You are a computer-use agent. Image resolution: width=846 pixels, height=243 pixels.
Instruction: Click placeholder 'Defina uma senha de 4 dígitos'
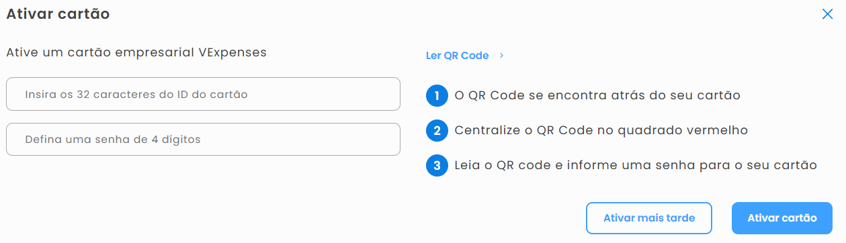(x=113, y=140)
